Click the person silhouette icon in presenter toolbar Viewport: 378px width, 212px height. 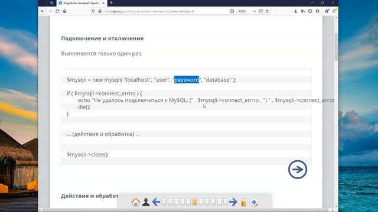tap(146, 202)
